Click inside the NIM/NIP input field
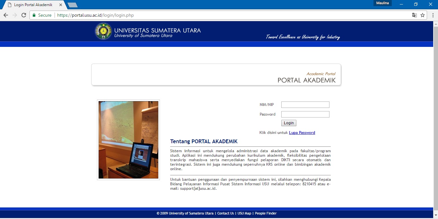Screen dimensions: 438x219 click(x=305, y=104)
